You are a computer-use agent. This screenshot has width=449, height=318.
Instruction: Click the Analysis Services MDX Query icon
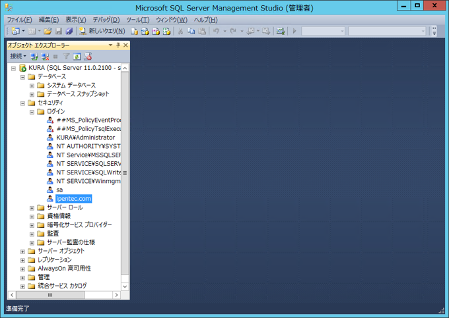(145, 31)
